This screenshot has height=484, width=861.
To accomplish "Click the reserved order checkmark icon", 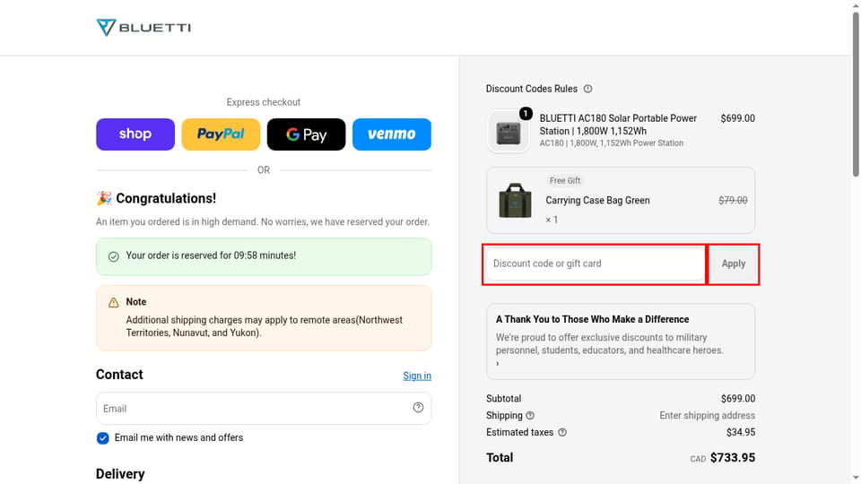I will [114, 256].
